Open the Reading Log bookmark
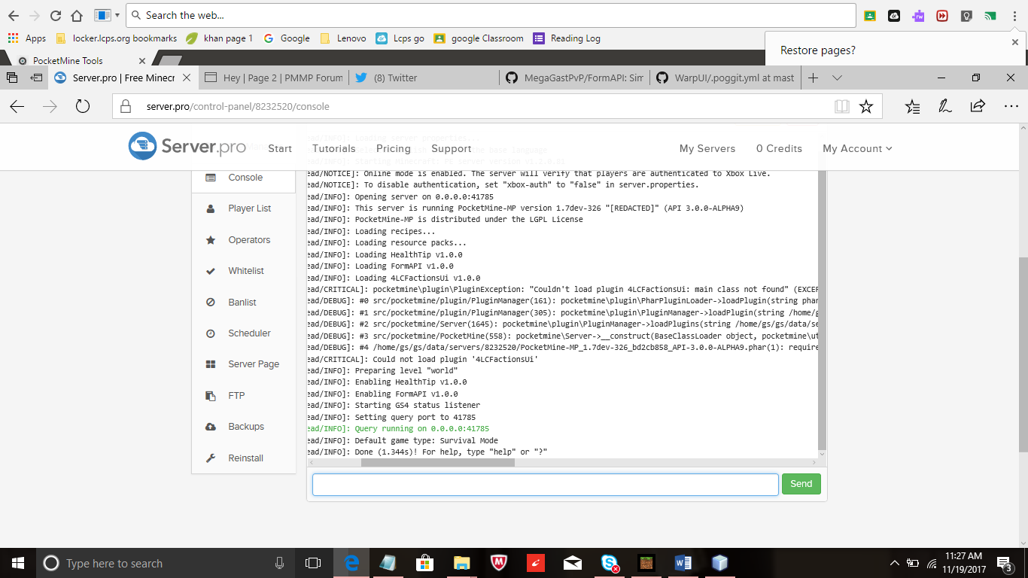This screenshot has width=1028, height=578. 567,38
